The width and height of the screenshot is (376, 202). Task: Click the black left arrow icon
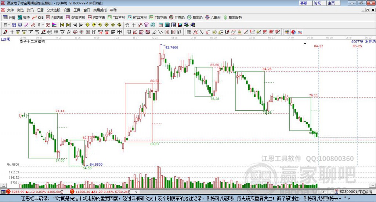[75, 25]
